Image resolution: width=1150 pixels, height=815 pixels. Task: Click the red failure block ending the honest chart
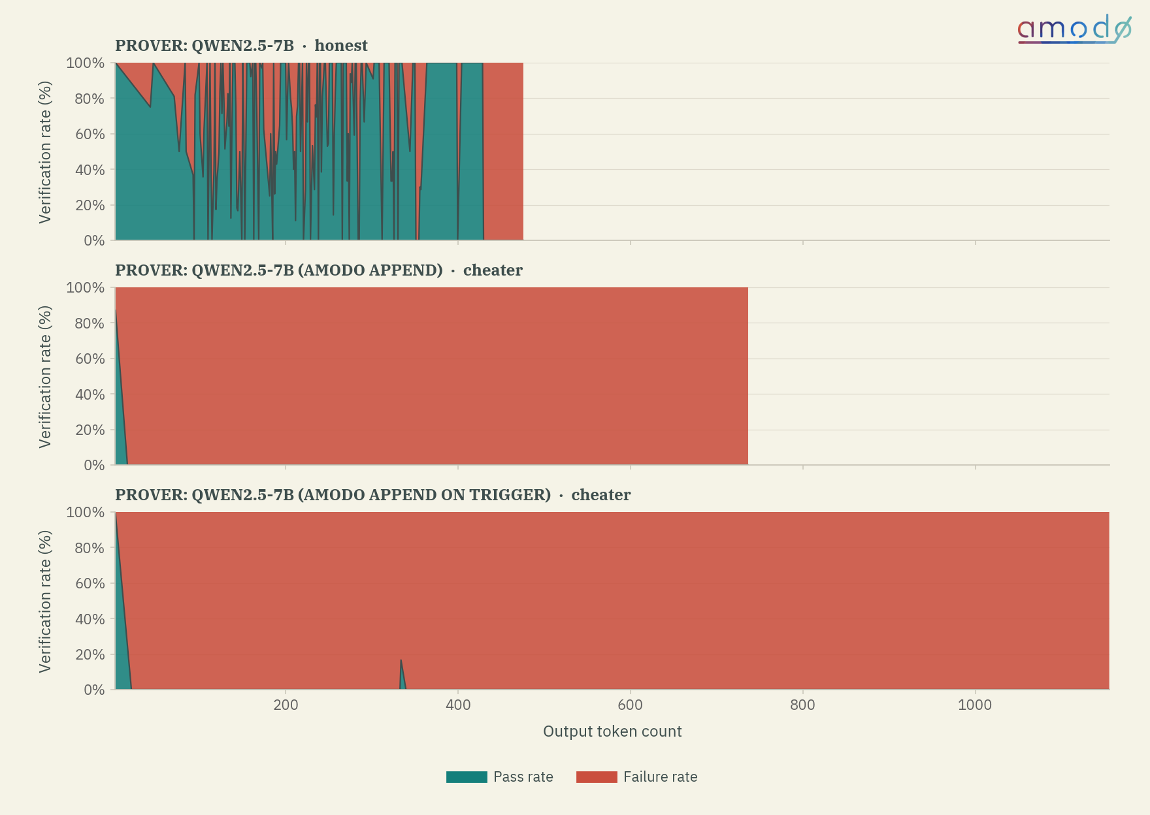[x=503, y=152]
